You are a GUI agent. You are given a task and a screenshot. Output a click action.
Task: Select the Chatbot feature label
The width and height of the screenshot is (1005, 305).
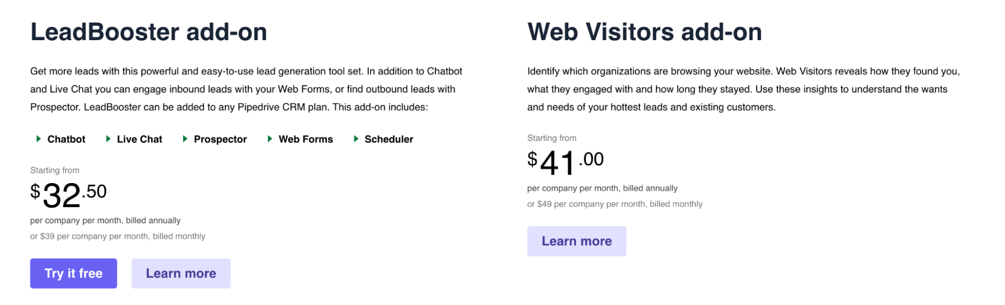pyautogui.click(x=66, y=139)
